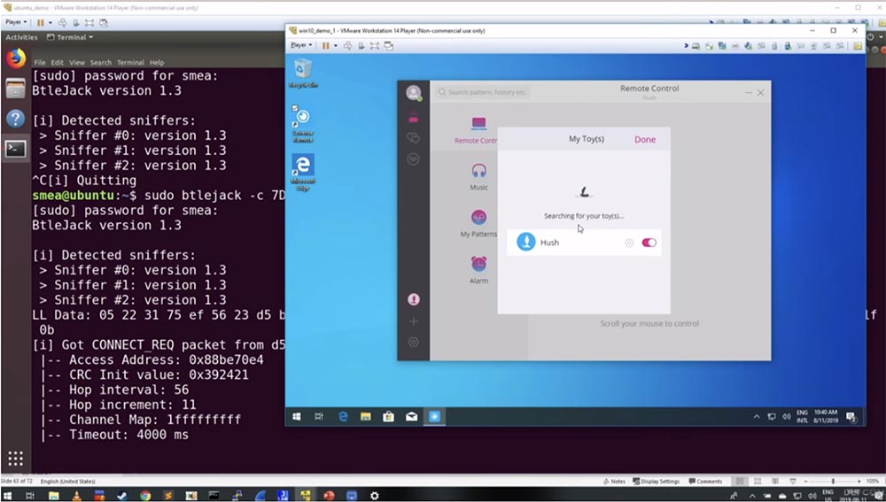Screen dimensions: 886x502
Task: Click Activities in Ubuntu top bar
Action: pos(21,37)
